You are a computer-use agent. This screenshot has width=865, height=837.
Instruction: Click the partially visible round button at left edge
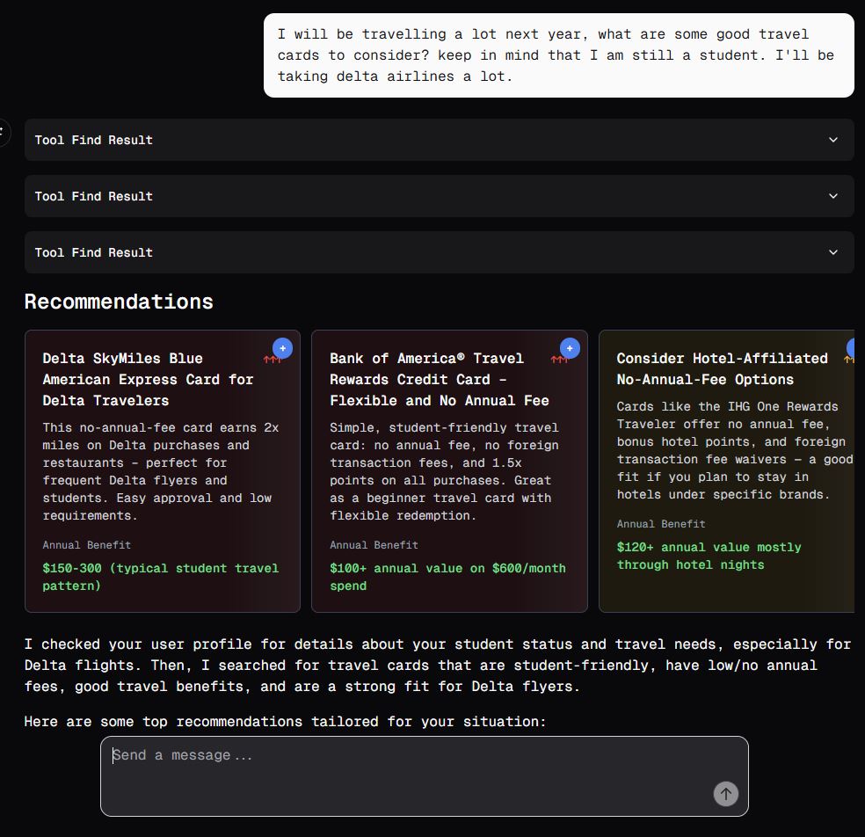[x=4, y=133]
